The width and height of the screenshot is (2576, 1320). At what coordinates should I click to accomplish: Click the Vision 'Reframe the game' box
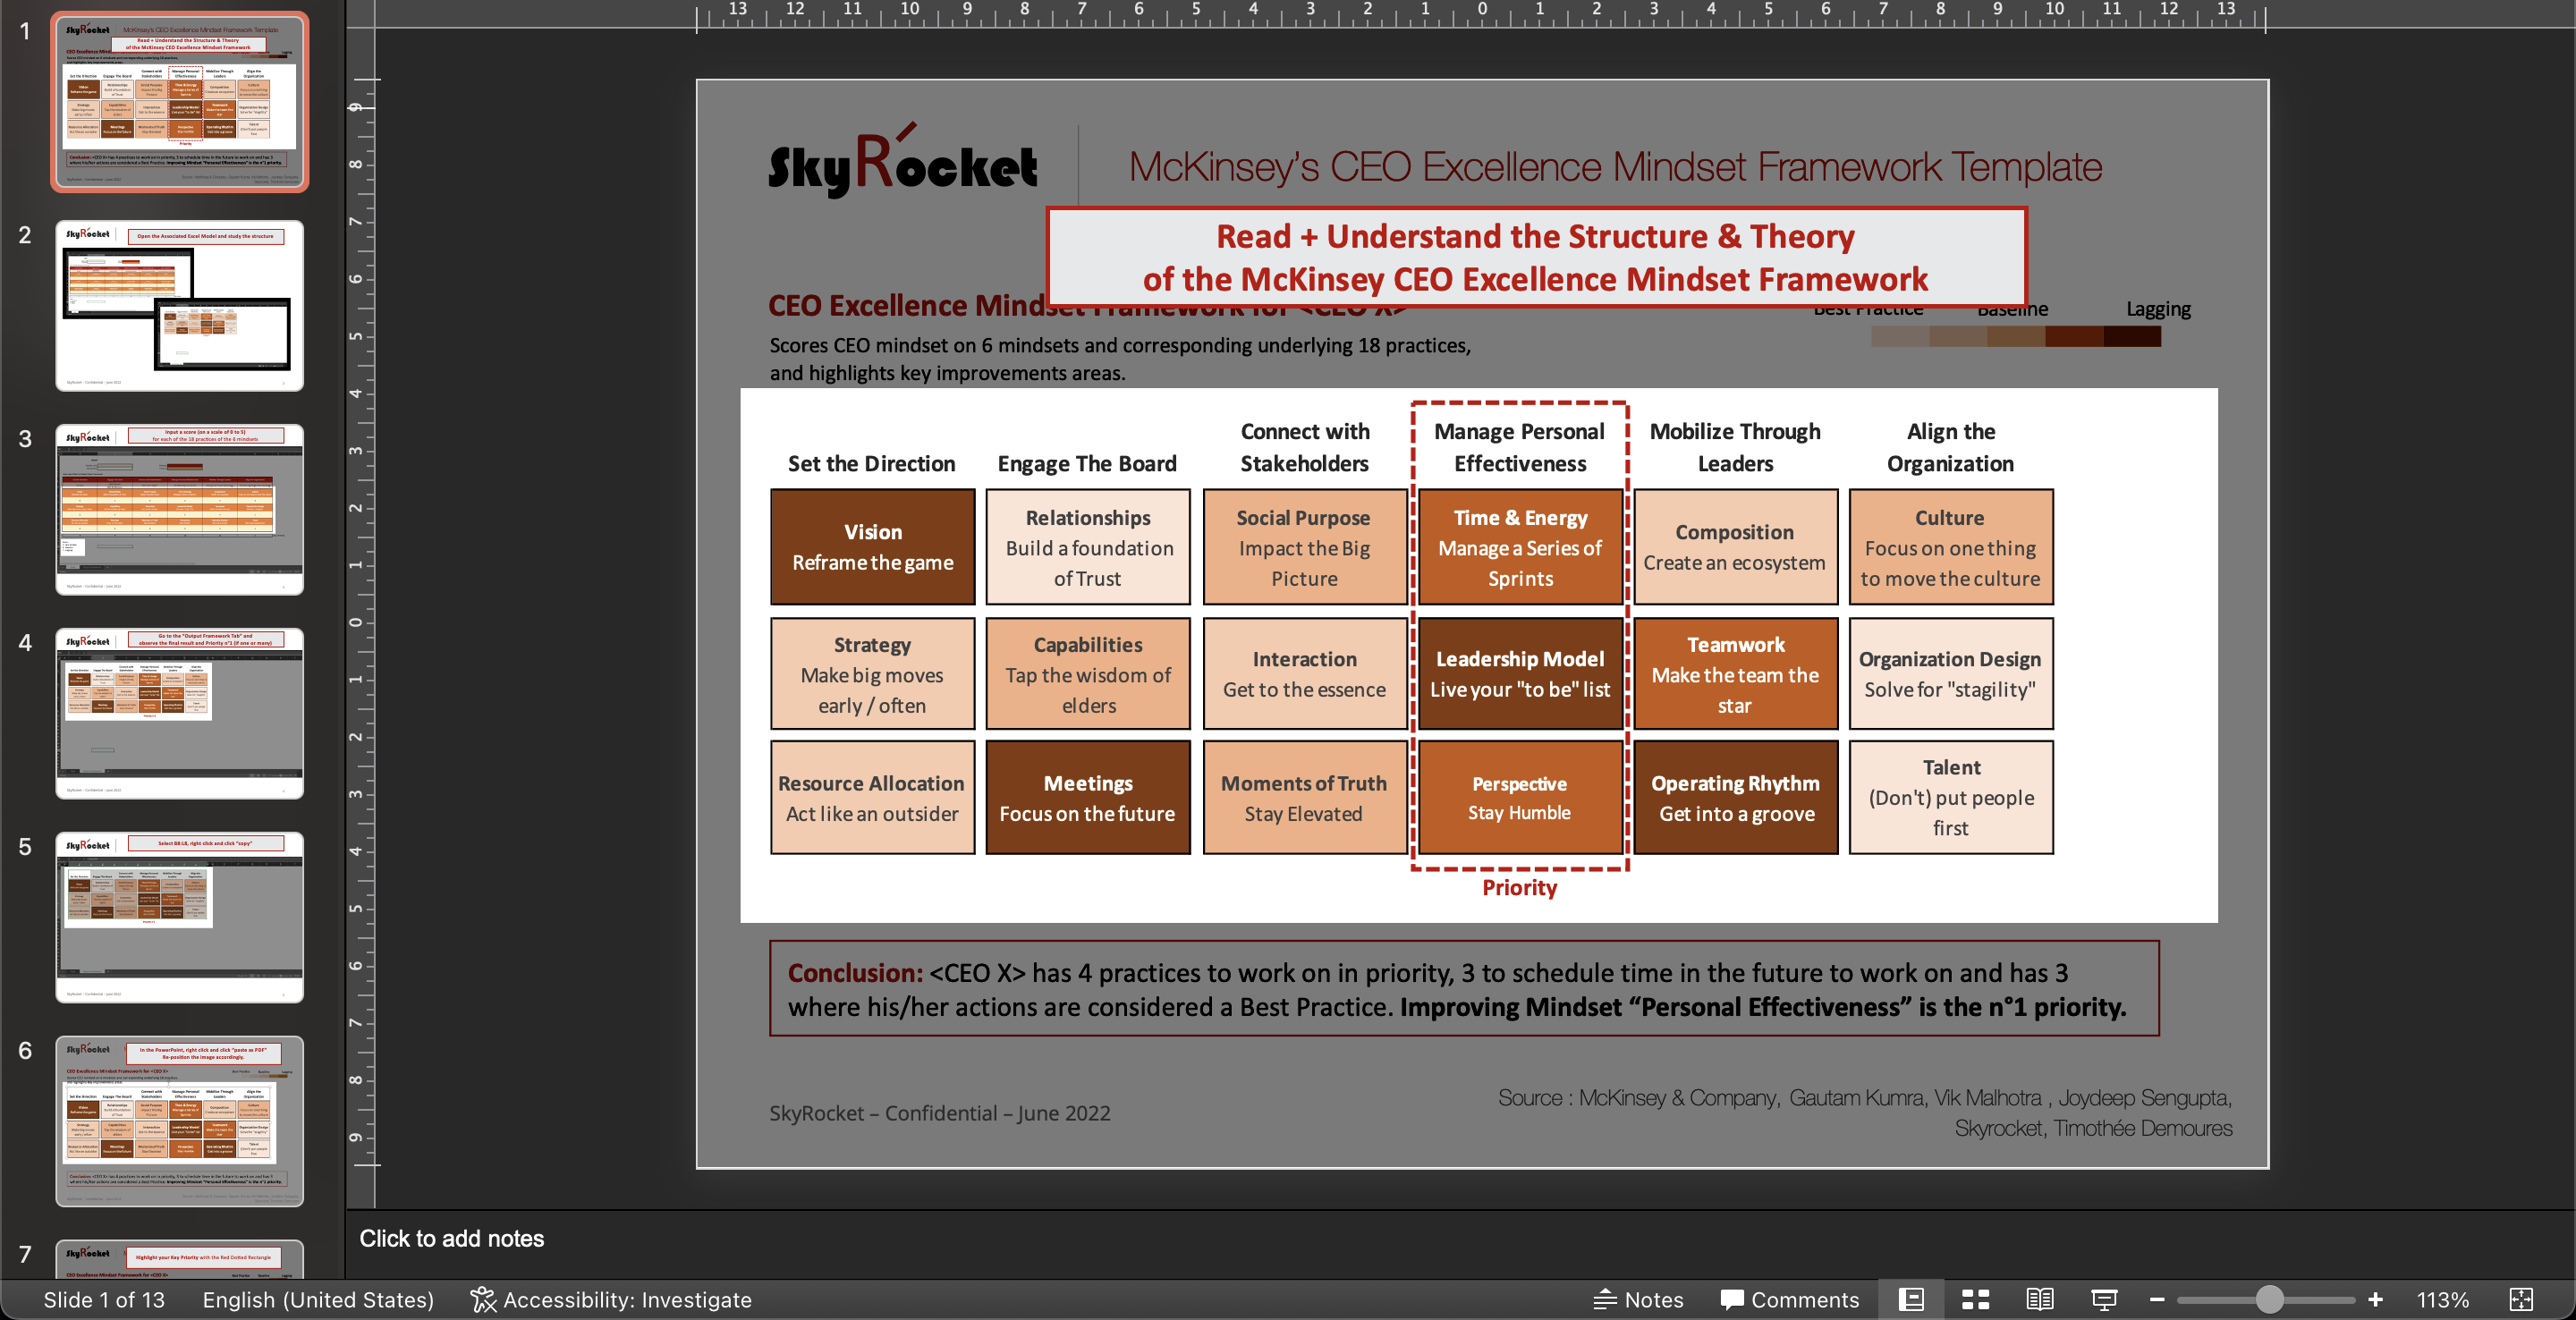click(x=872, y=547)
